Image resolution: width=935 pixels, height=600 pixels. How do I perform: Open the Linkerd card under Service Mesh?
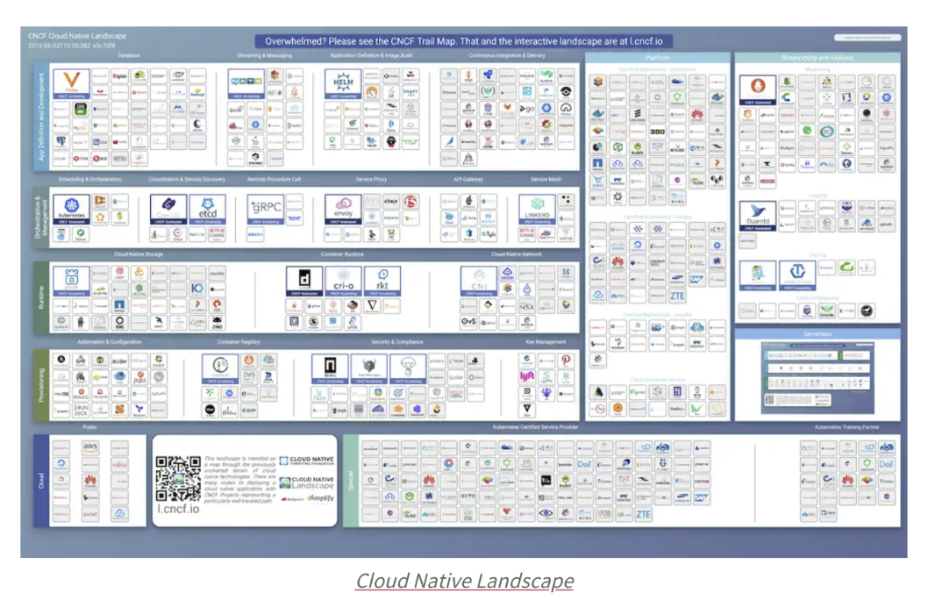(538, 210)
